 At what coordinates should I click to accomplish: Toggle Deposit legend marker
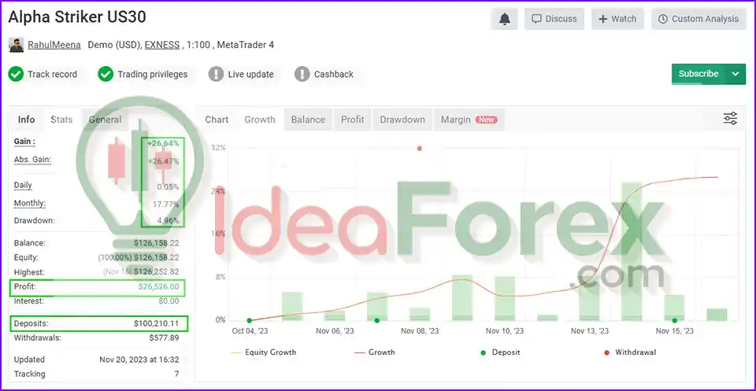tap(501, 352)
